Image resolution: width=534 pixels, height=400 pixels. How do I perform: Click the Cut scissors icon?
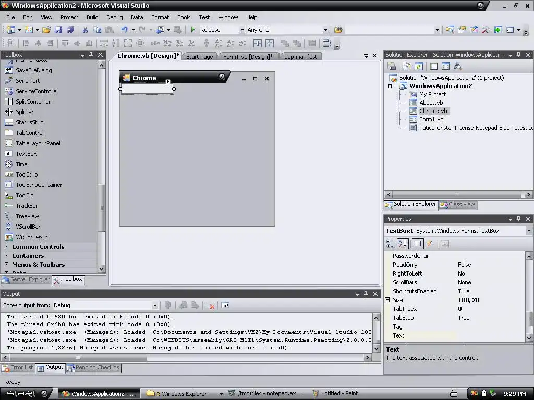point(85,30)
